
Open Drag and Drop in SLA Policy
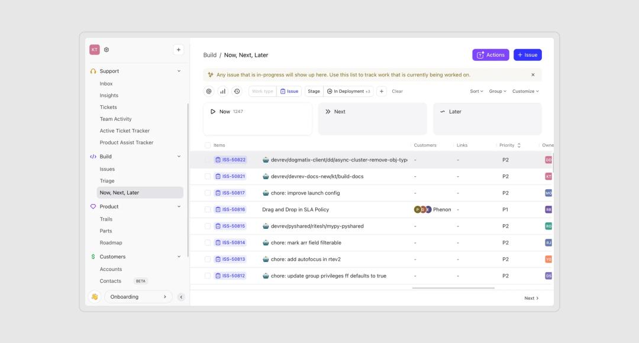295,209
